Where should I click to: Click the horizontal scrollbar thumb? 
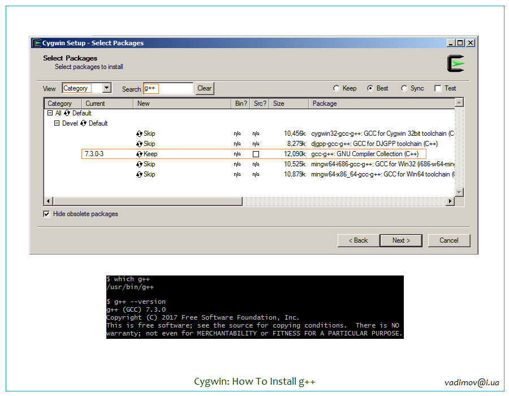148,201
